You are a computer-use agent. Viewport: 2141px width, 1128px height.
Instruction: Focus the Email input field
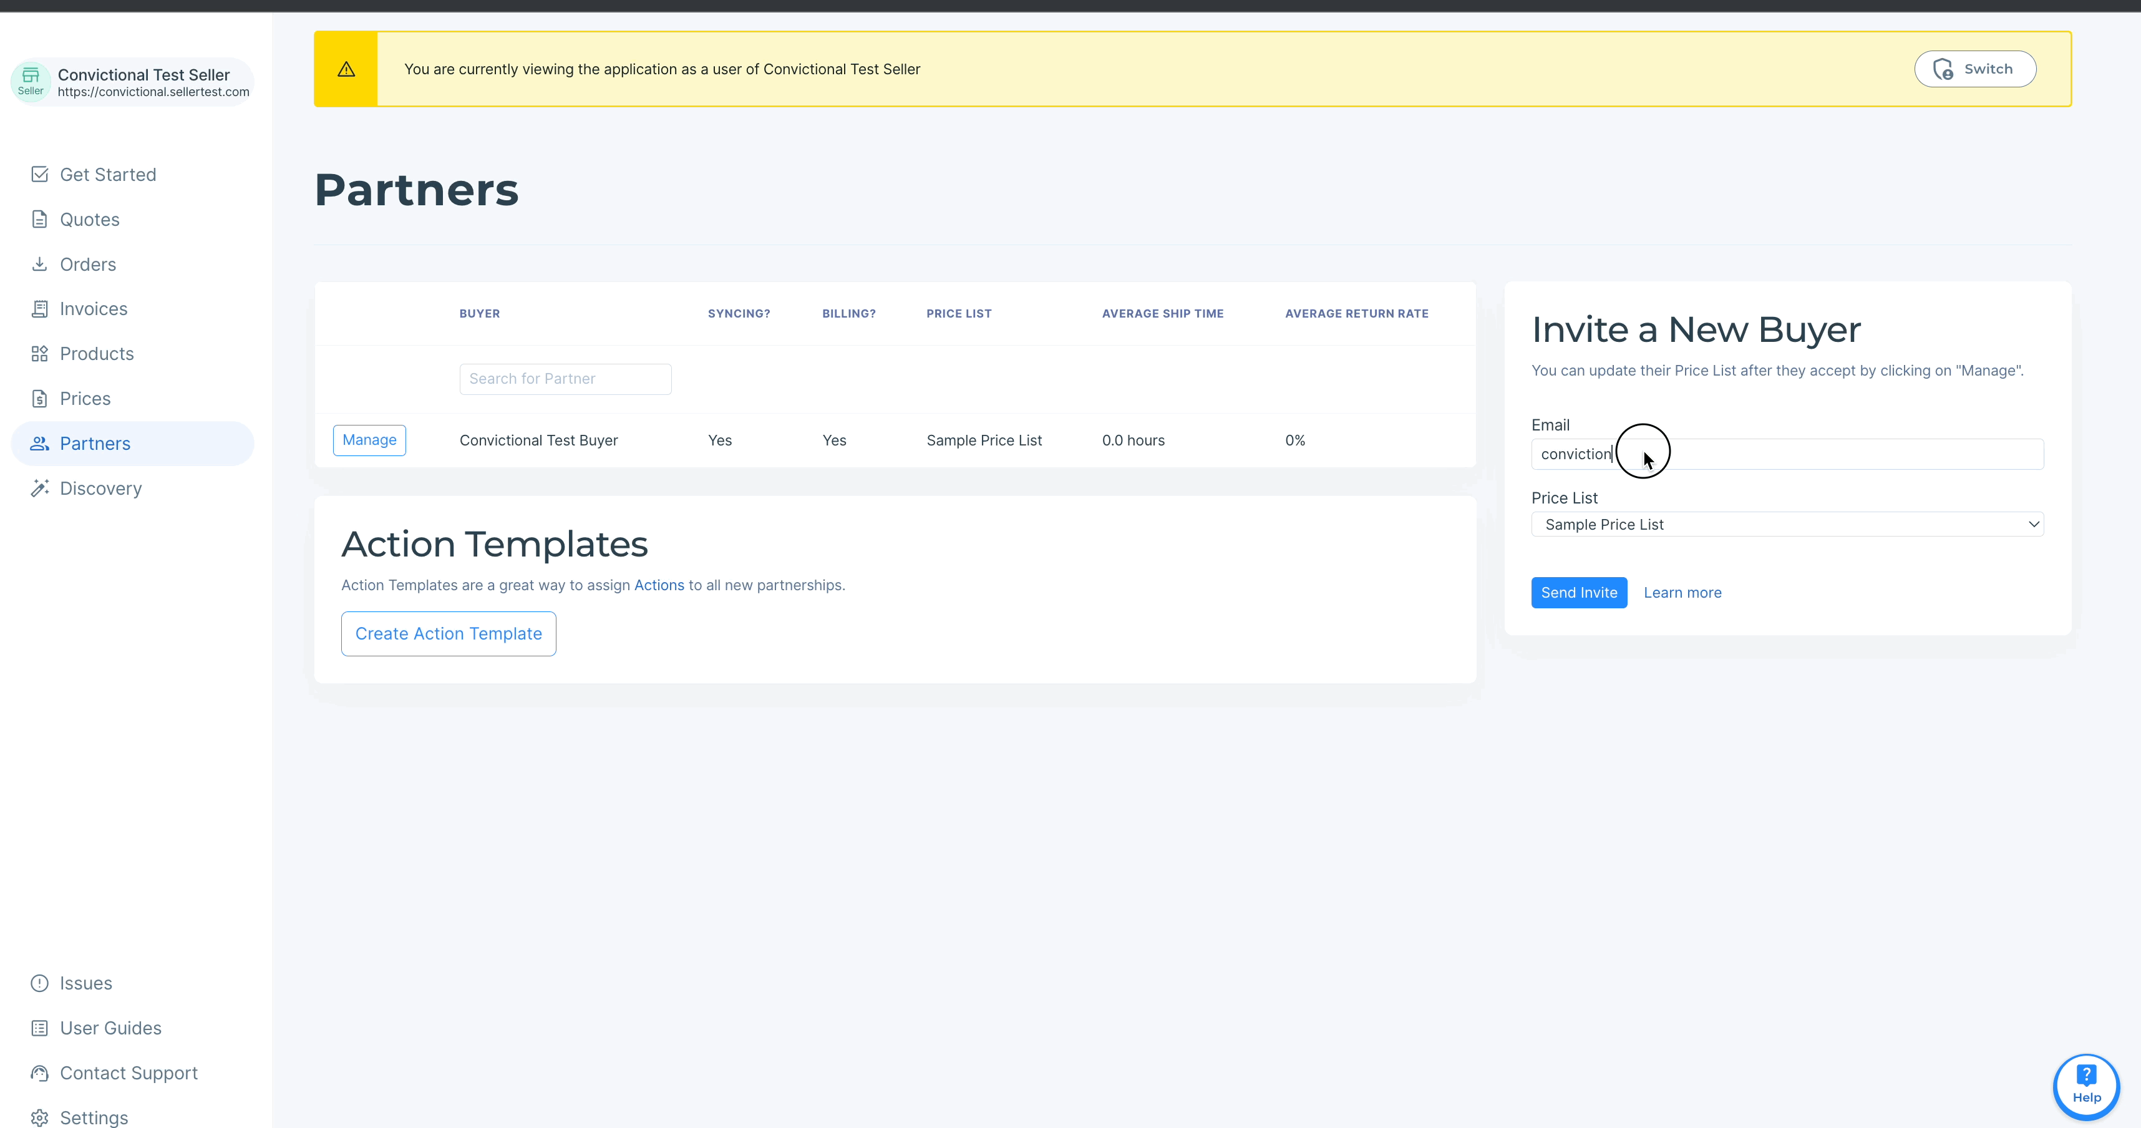(1787, 454)
